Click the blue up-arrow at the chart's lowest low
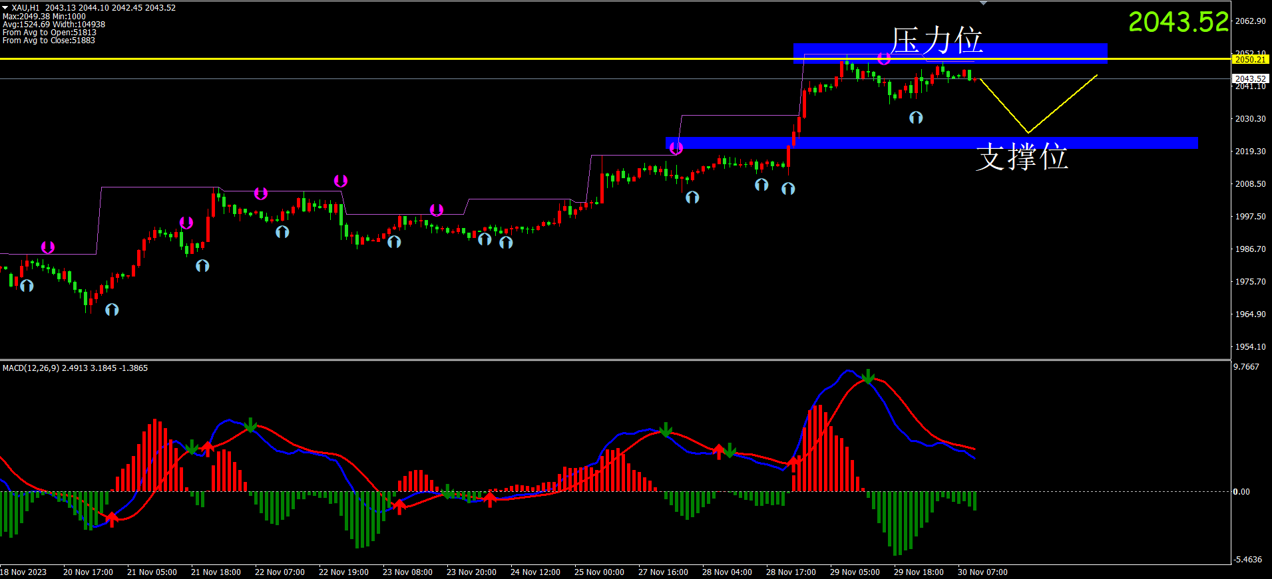This screenshot has width=1272, height=579. pyautogui.click(x=112, y=310)
